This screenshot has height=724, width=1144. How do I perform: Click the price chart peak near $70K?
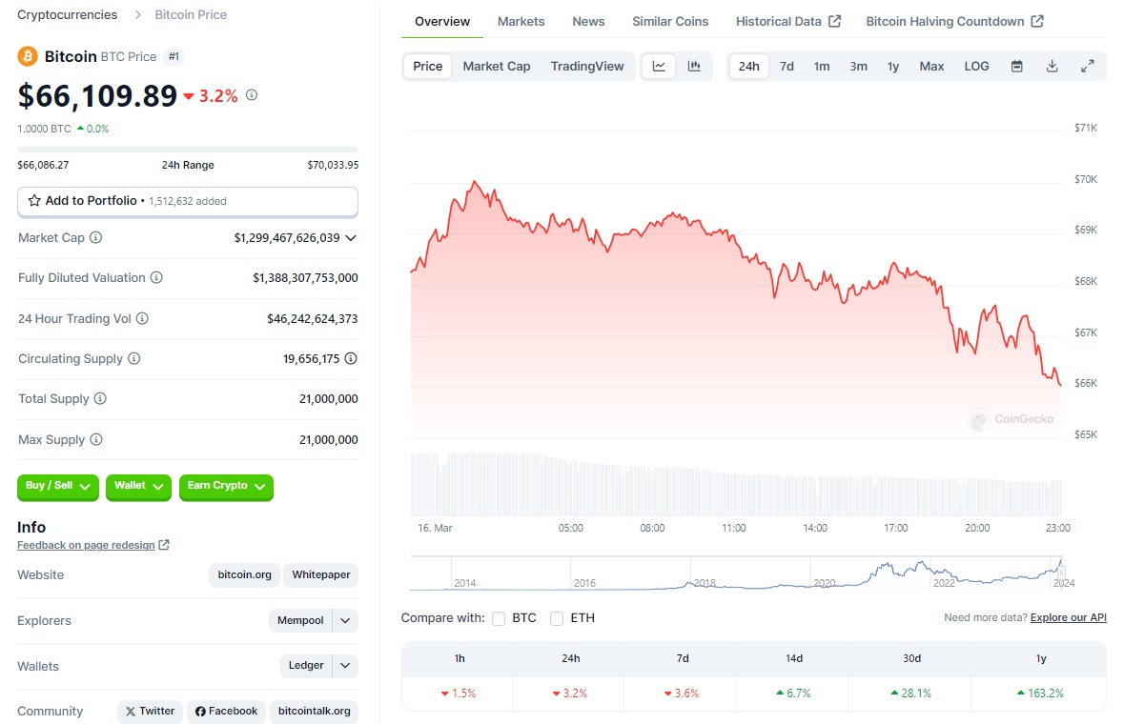click(x=474, y=182)
